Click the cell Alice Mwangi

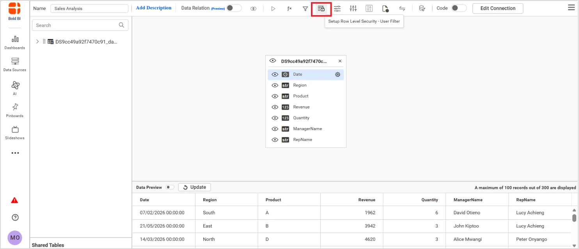[477, 239]
